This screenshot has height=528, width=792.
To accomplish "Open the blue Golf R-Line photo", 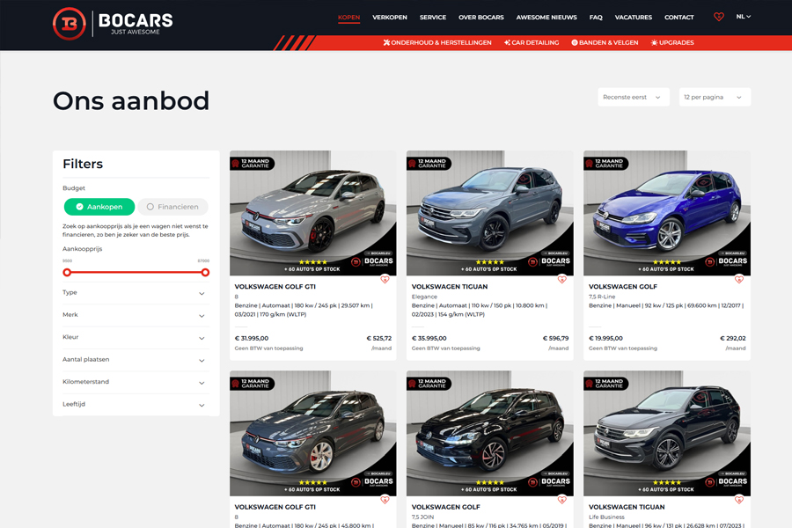I will [667, 213].
